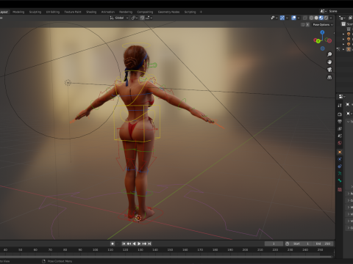The image size is (353, 264).
Task: Open the Rendering workspace tab
Action: pos(126,12)
